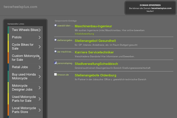The width and height of the screenshot is (177, 118).
Task: Click the chevron beside Buy used Honda Motorcycle
Action: pyautogui.click(x=40, y=77)
